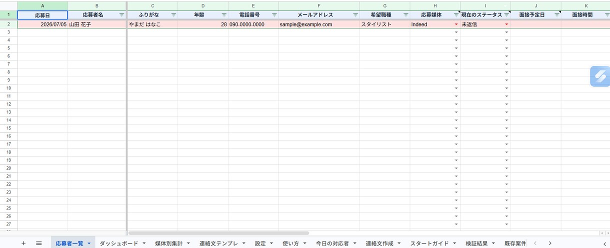Switch to the スタートガイド sheet tab

click(x=429, y=244)
